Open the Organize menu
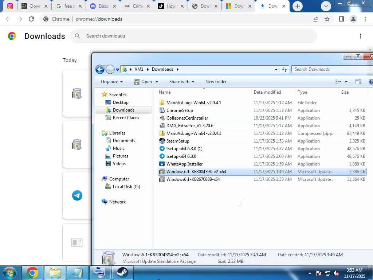This screenshot has width=373, height=280. click(x=112, y=82)
